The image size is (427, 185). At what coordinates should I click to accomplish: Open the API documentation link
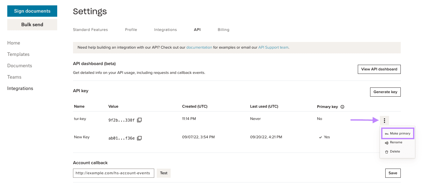[199, 47]
